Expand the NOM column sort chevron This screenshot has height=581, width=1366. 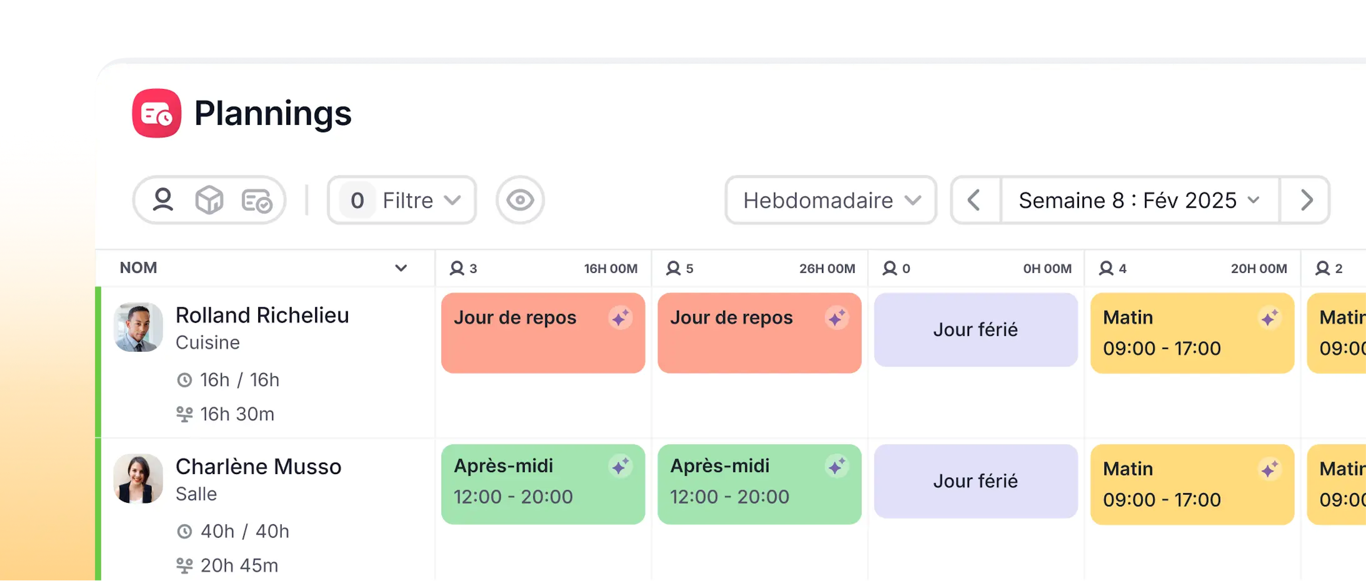point(401,268)
